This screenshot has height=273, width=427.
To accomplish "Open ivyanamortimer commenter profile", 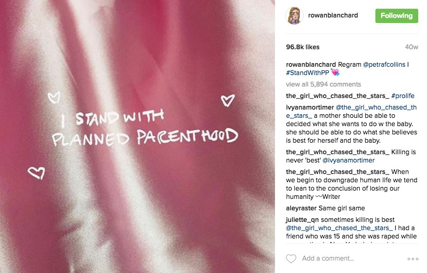I will coord(310,108).
